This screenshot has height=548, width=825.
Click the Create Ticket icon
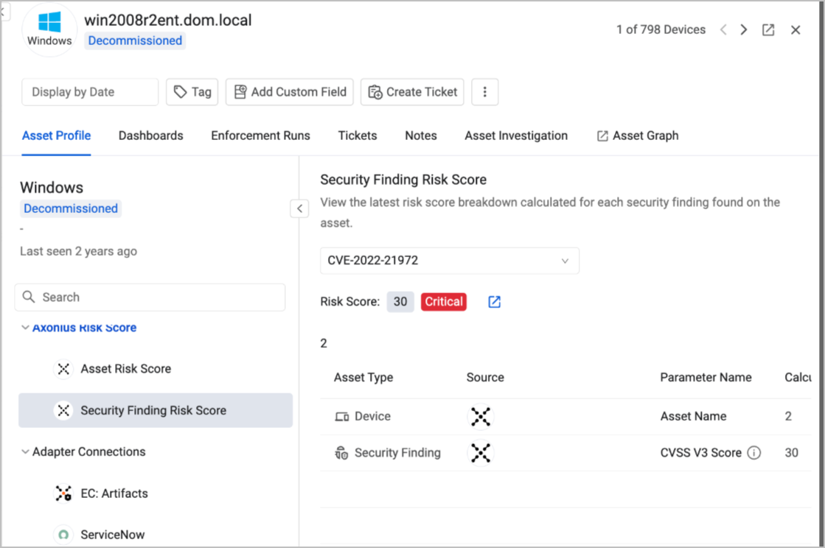tap(375, 92)
